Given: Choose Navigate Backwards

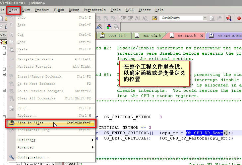Looking at the screenshot, I should (x=51, y=59).
